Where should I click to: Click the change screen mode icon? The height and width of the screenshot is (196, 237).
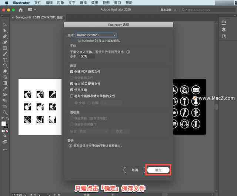coord(5,142)
